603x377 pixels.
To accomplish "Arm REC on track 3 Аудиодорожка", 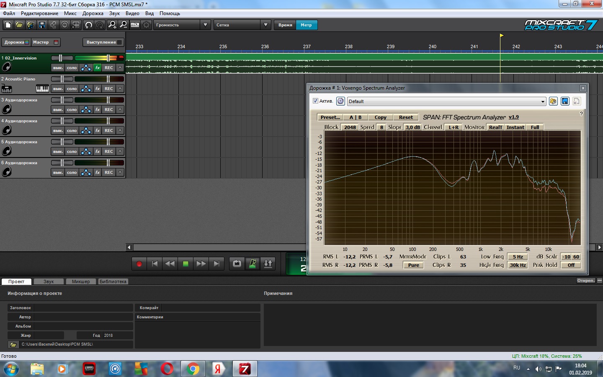I will (109, 109).
